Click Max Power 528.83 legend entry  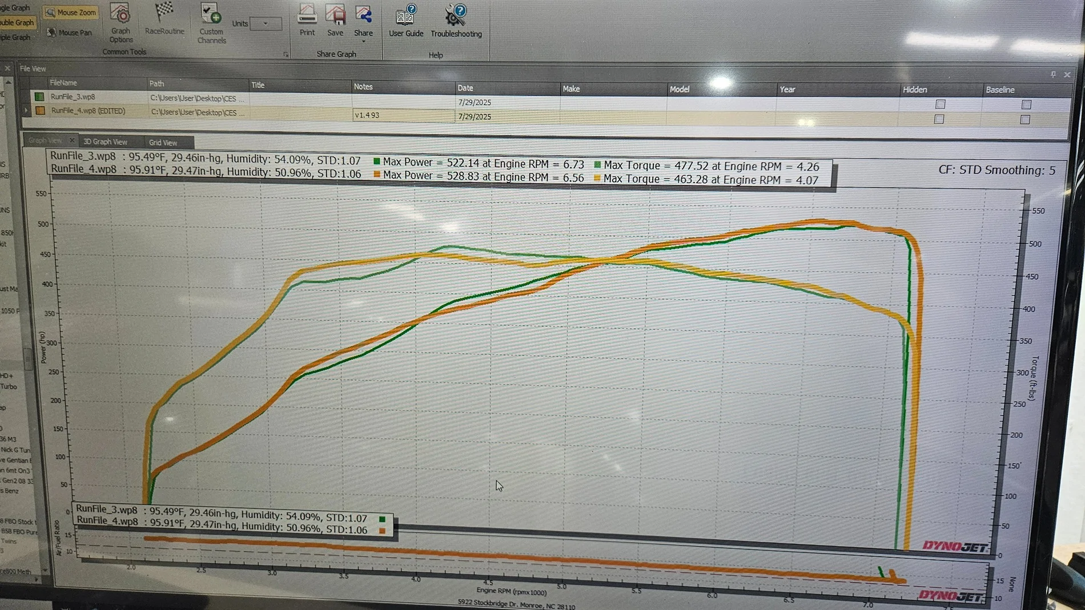pyautogui.click(x=479, y=177)
